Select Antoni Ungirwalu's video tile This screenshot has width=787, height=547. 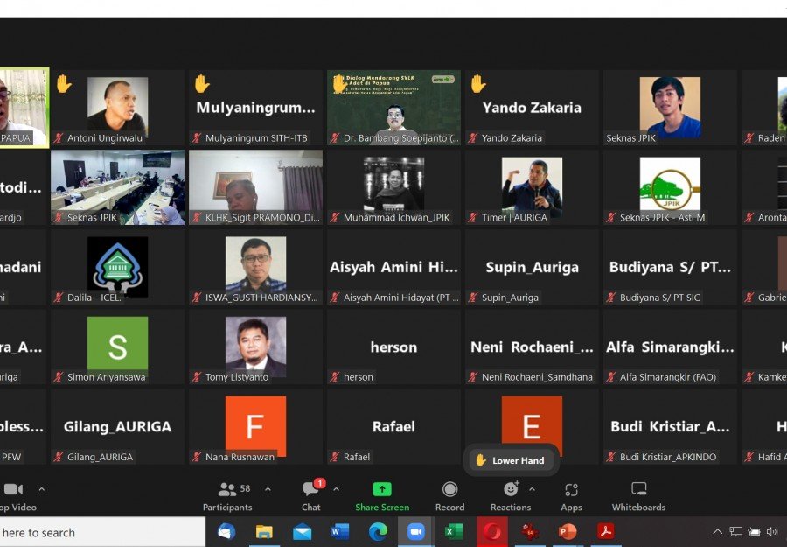tap(117, 108)
